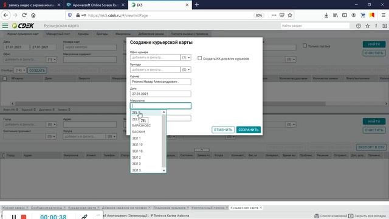Open the help question-mark icon in CDEK header
The image size is (389, 219).
(359, 26)
